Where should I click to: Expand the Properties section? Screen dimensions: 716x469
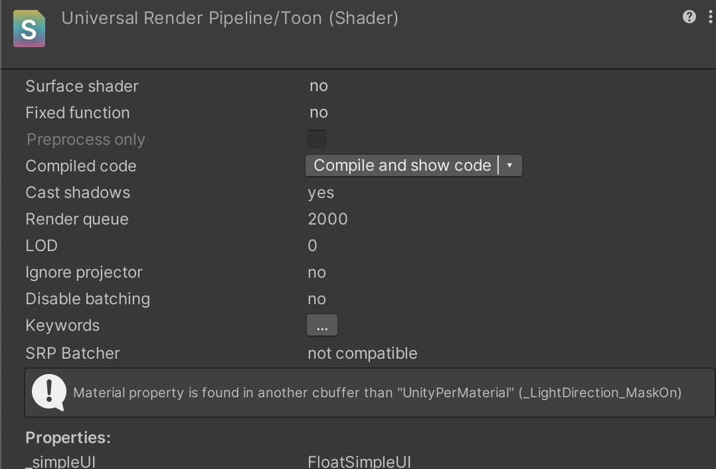[68, 437]
